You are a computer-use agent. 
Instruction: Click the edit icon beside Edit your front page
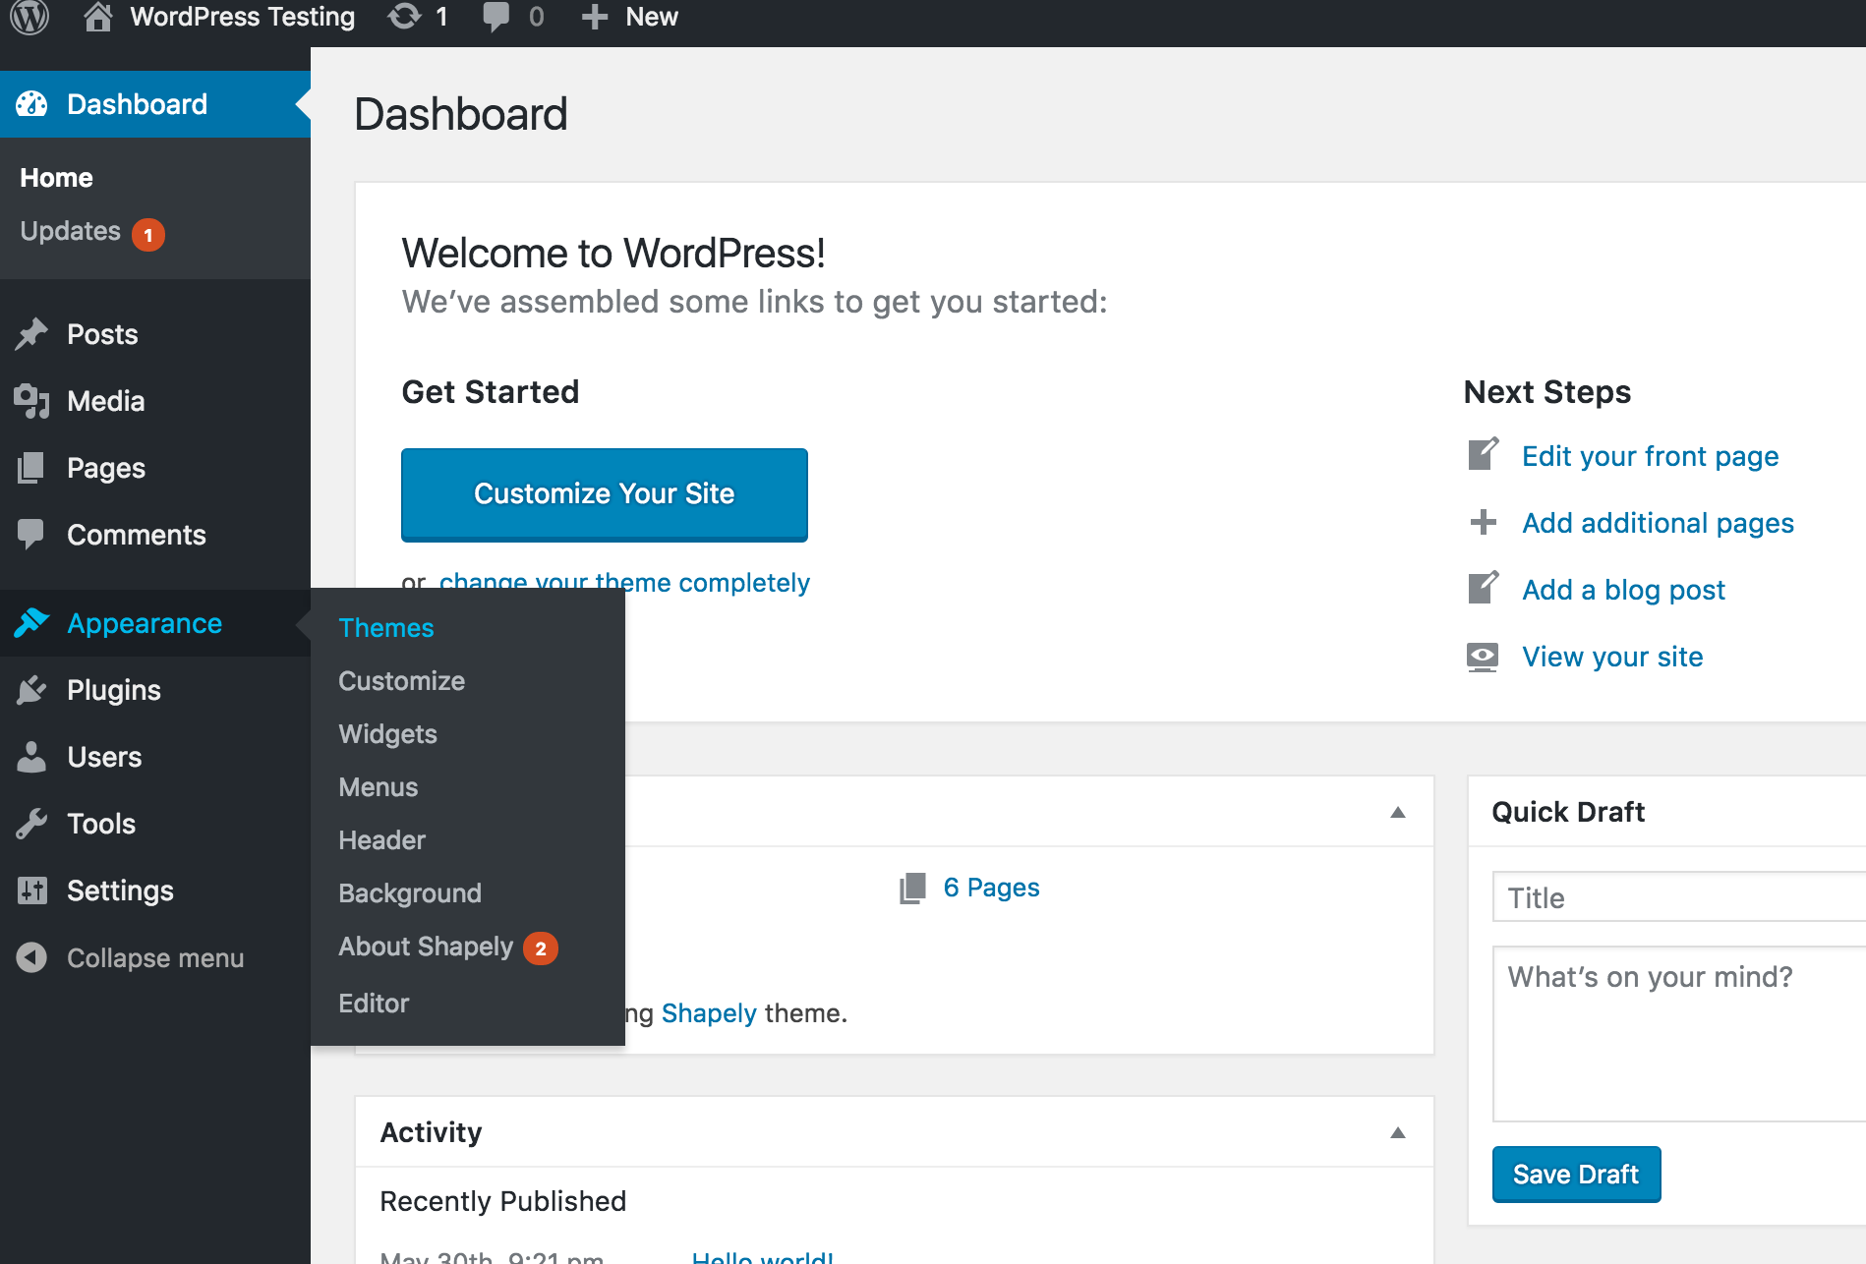click(x=1483, y=454)
